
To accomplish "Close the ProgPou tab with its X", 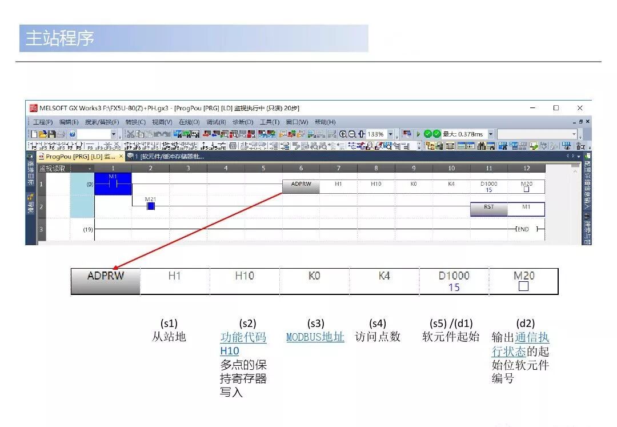I will [x=121, y=156].
